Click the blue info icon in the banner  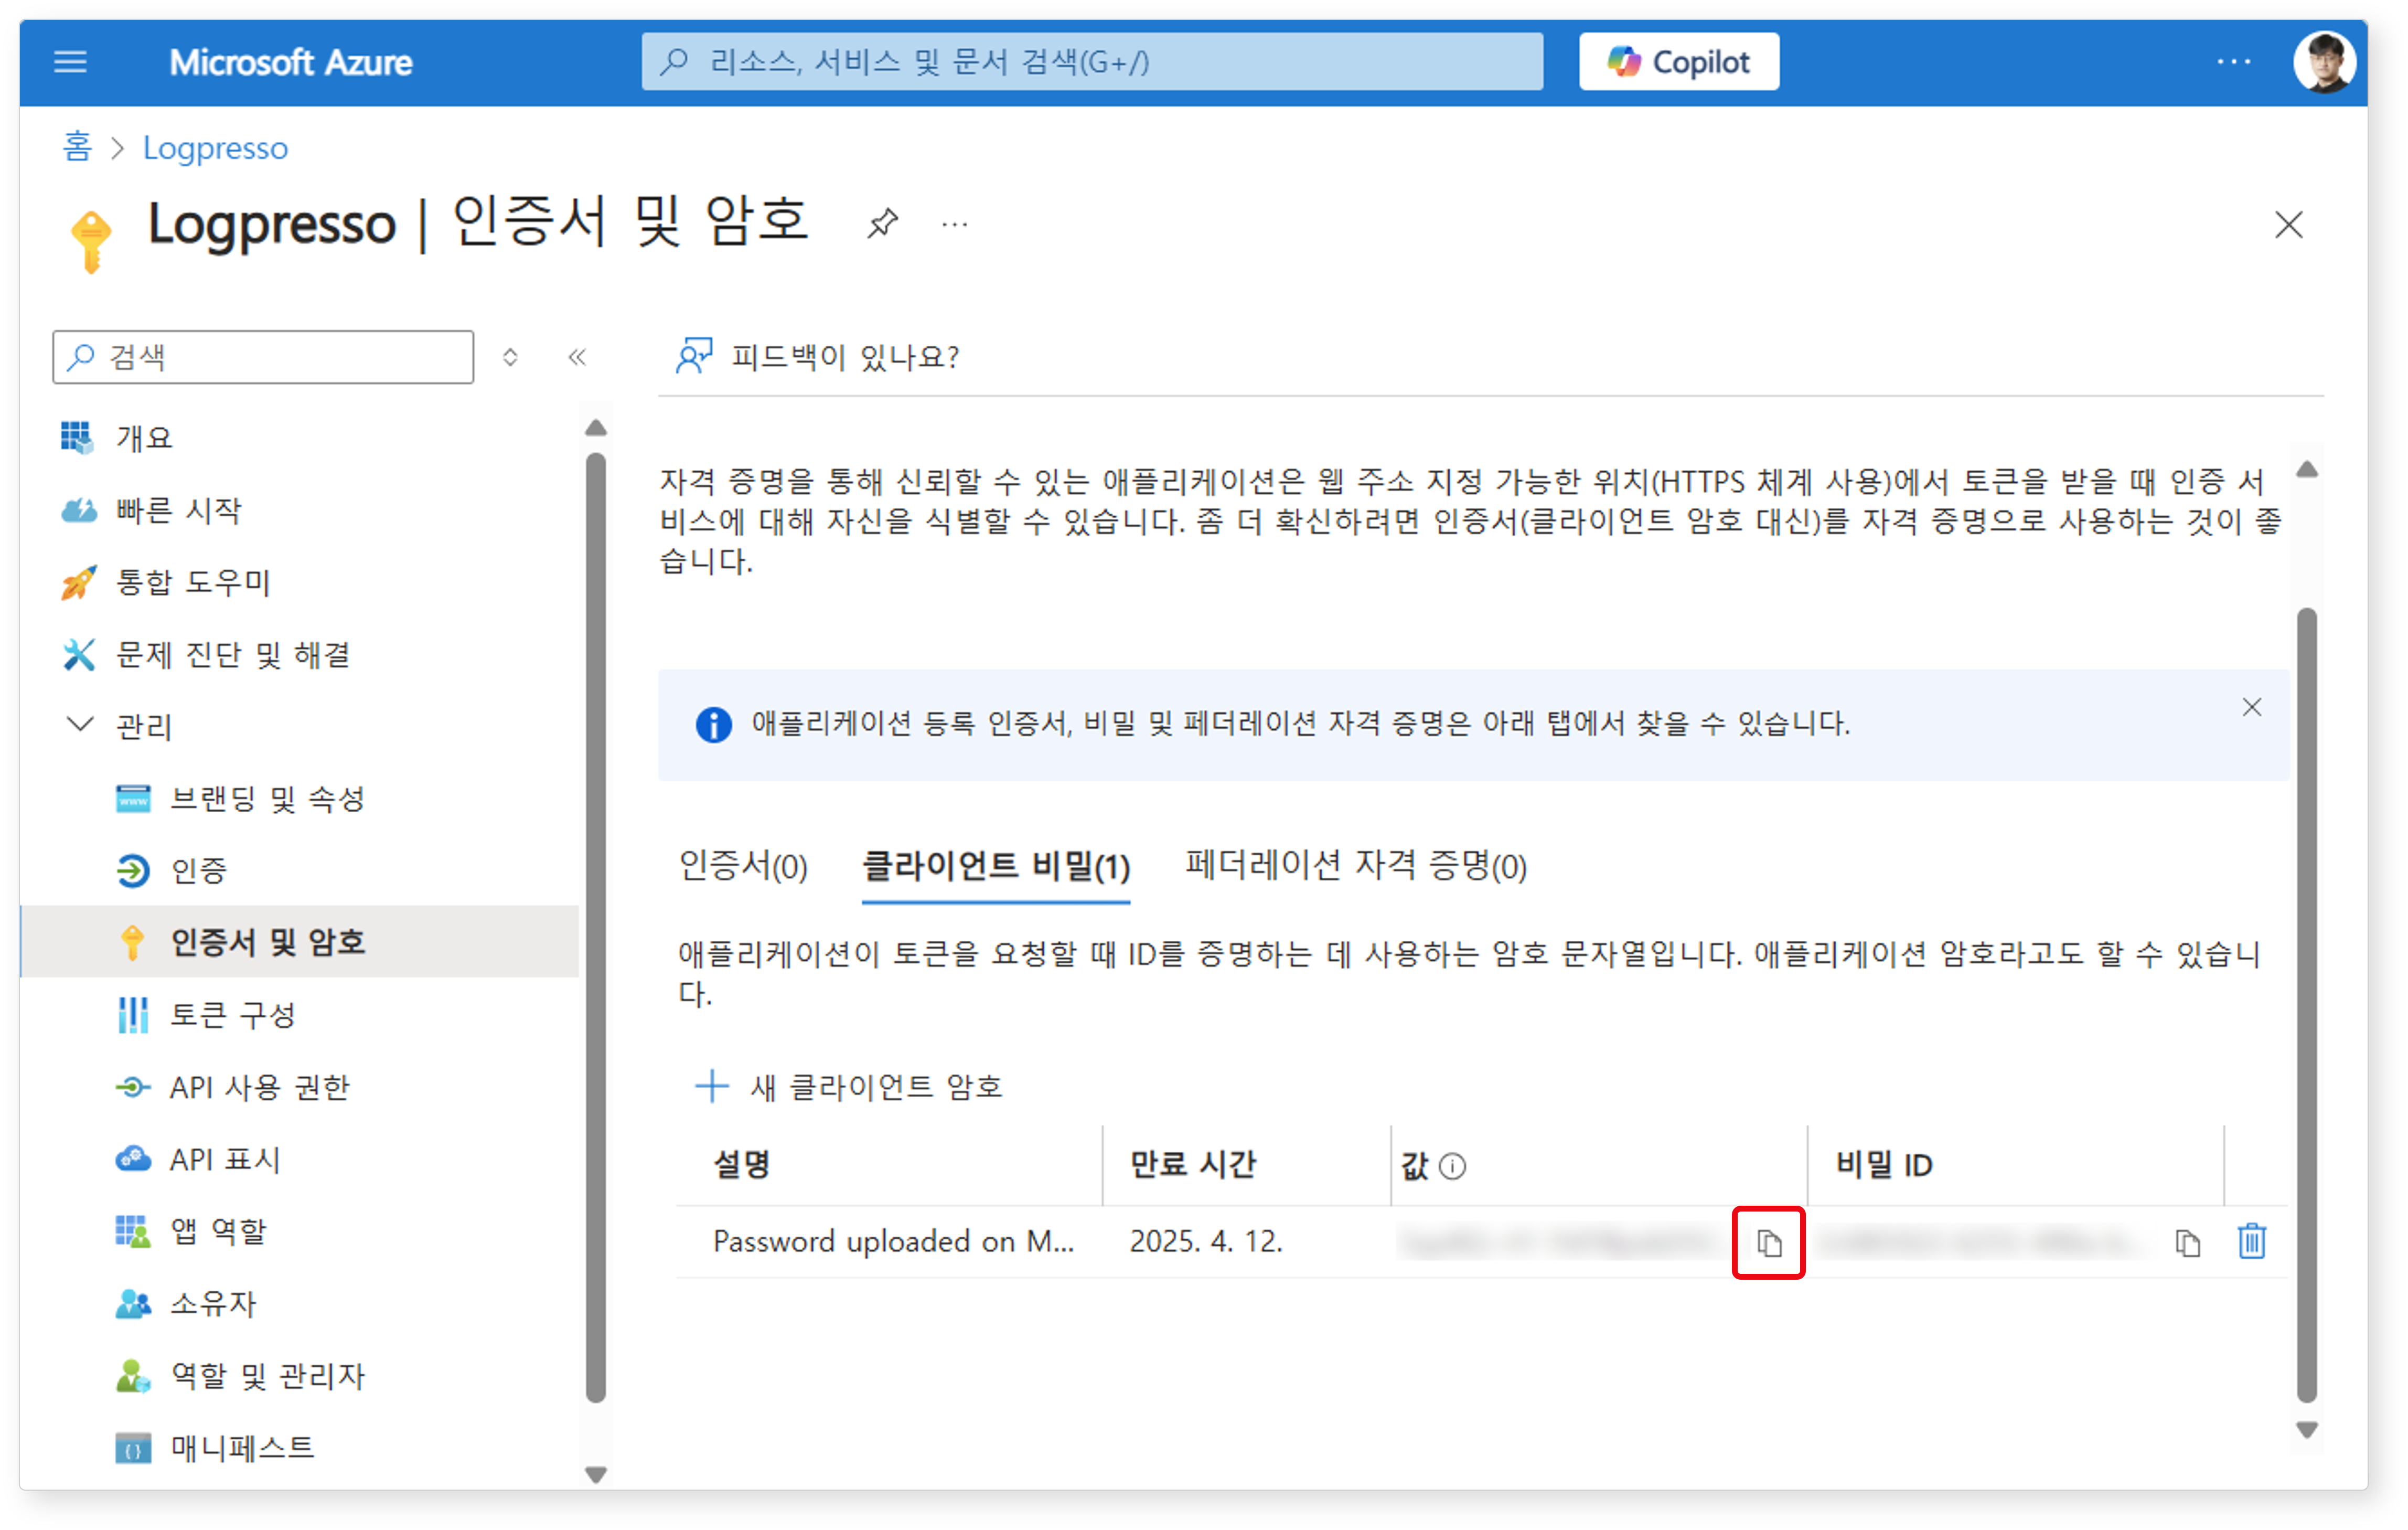[x=713, y=725]
